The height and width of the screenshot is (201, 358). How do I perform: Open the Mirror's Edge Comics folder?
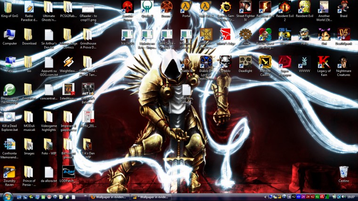click(x=68, y=35)
